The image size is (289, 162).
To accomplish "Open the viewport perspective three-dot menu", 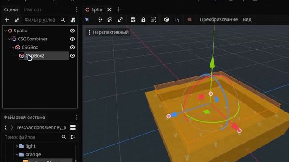I will pyautogui.click(x=89, y=32).
